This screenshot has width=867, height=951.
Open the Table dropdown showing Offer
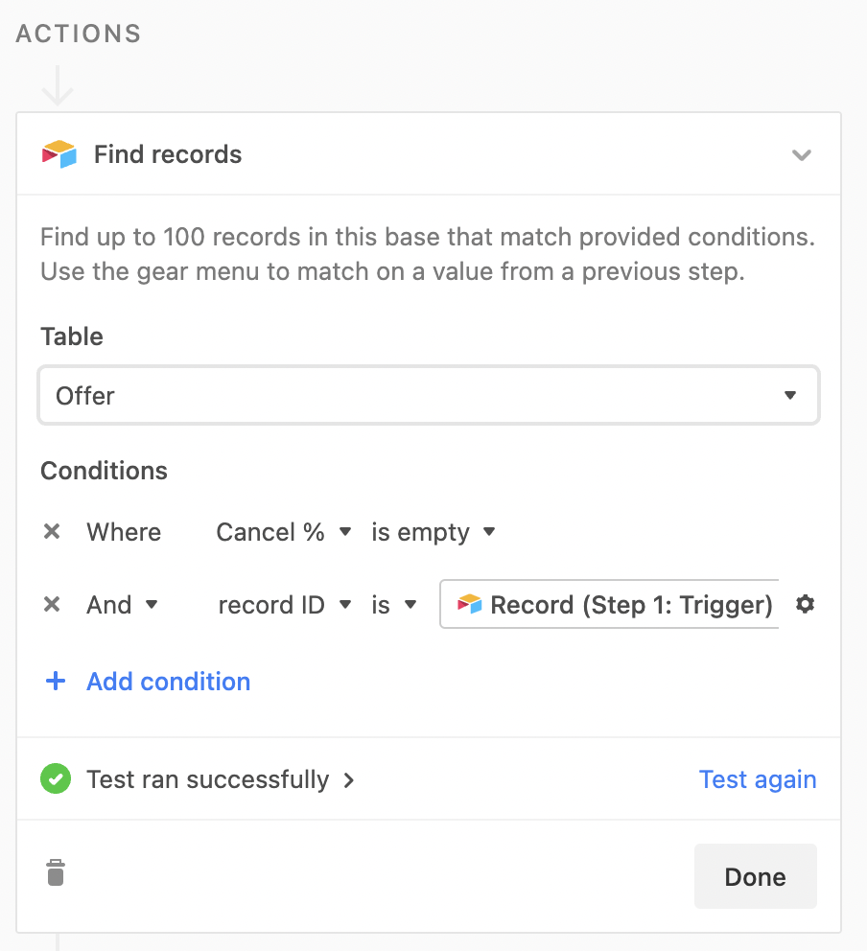point(429,395)
